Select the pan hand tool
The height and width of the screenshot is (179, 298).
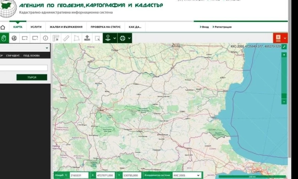pyautogui.click(x=4, y=38)
